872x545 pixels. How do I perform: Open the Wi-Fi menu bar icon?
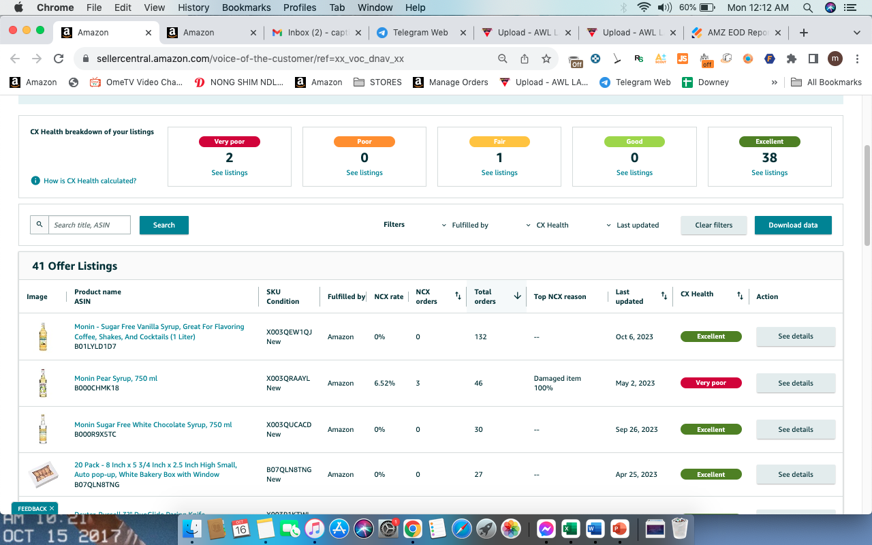coord(644,7)
